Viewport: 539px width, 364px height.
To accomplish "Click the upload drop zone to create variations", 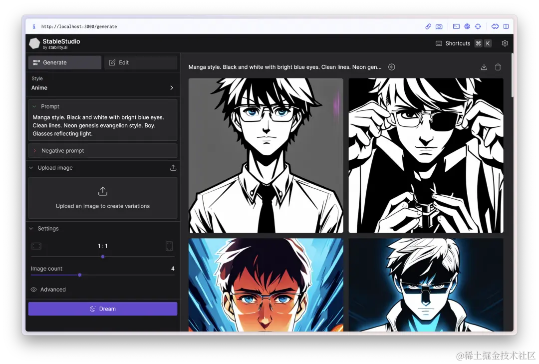I will [x=103, y=198].
